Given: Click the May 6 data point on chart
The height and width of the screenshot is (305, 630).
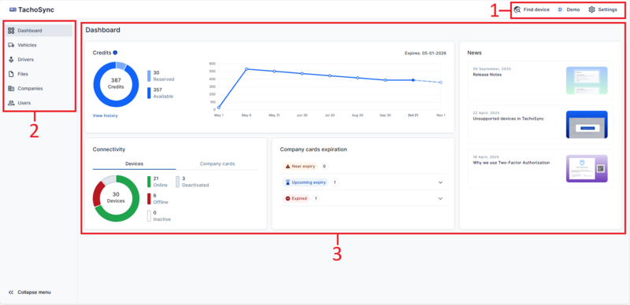Looking at the screenshot, I should pyautogui.click(x=246, y=69).
